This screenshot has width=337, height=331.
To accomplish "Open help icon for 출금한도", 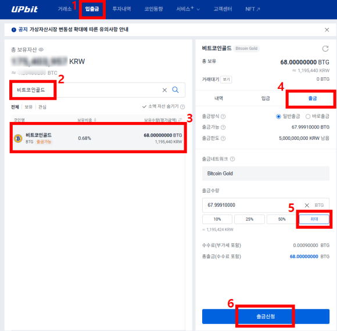I will pyautogui.click(x=223, y=138).
